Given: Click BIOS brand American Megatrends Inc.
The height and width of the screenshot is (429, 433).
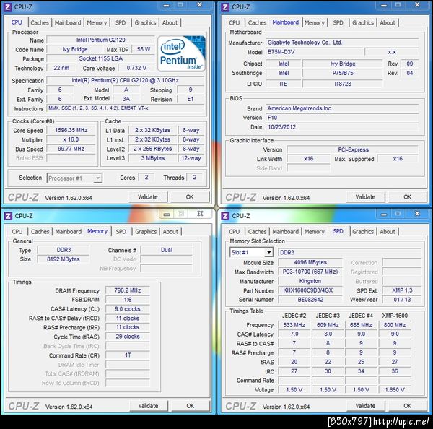Looking at the screenshot, I should (342, 108).
